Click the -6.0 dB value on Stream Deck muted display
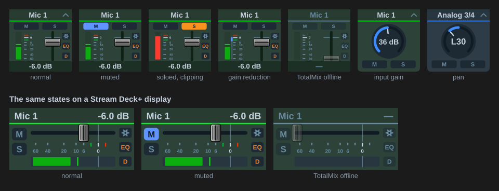Viewport: 499px width, 191px height. 245,116
